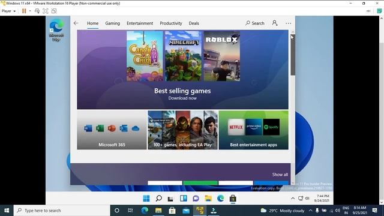The width and height of the screenshot is (384, 216).
Task: Open the Microsoft Edge desktop shortcut
Action: (x=56, y=30)
